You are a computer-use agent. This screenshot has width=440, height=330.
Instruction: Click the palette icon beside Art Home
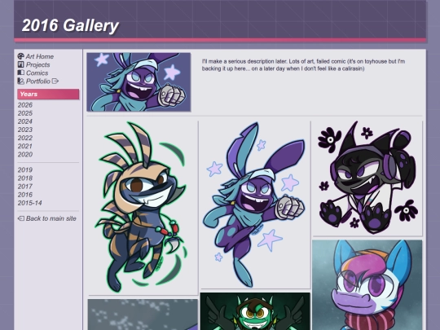(20, 56)
